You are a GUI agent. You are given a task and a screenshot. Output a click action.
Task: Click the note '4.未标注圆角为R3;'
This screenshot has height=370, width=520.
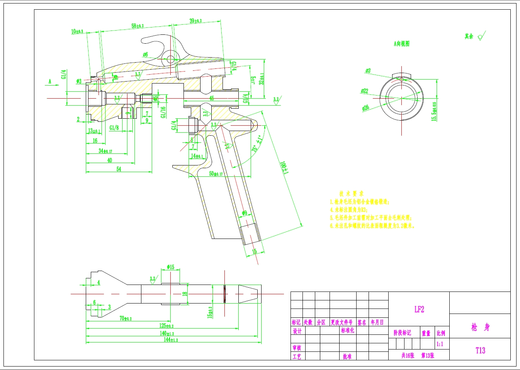coord(349,210)
